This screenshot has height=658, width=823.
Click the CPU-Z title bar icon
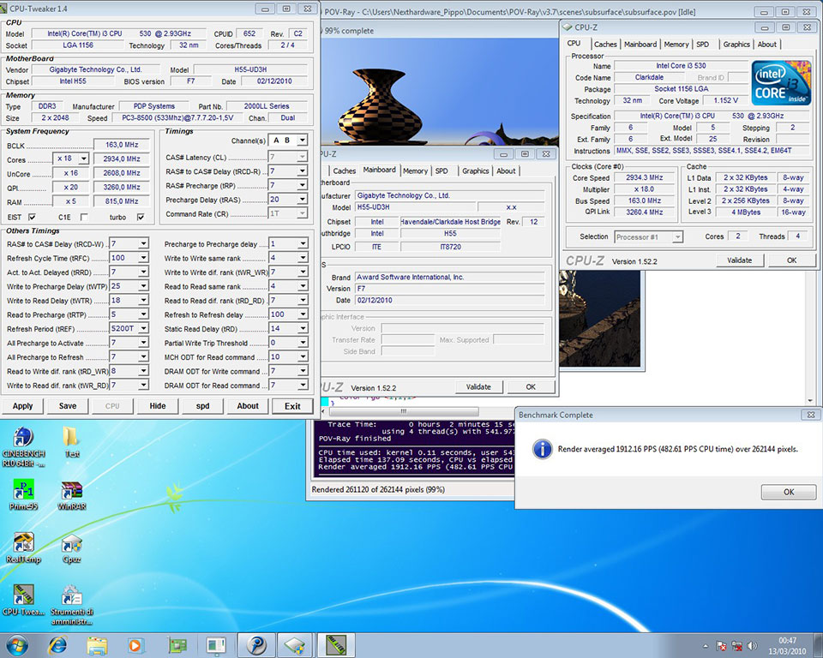(568, 27)
